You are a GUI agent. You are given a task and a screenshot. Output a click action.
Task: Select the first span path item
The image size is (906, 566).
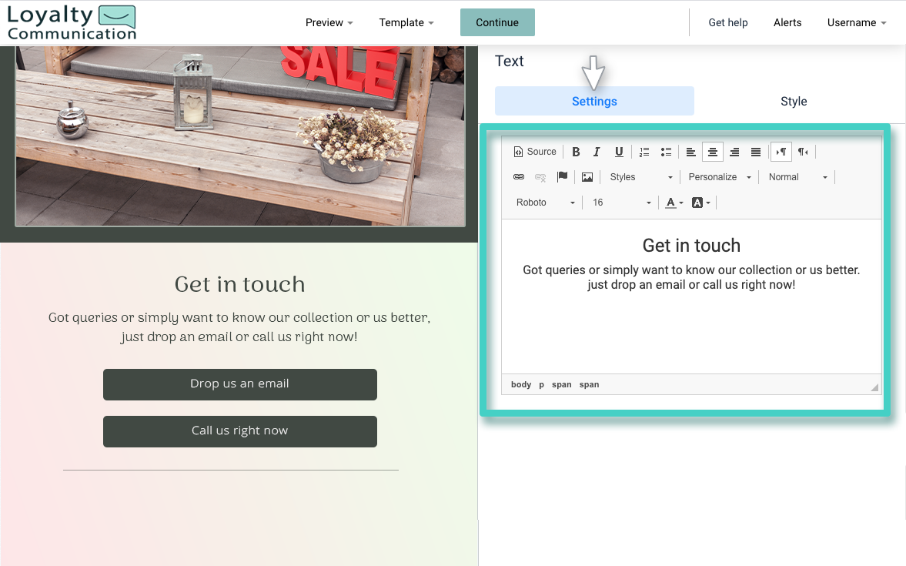561,384
